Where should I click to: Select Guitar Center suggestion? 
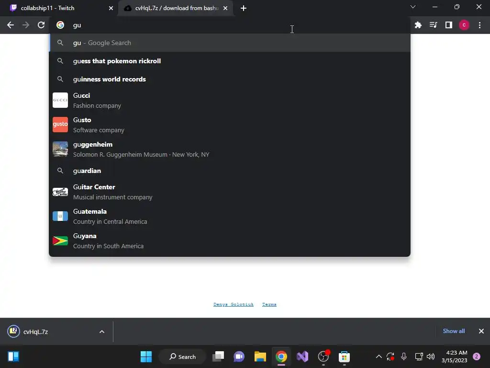(230, 192)
